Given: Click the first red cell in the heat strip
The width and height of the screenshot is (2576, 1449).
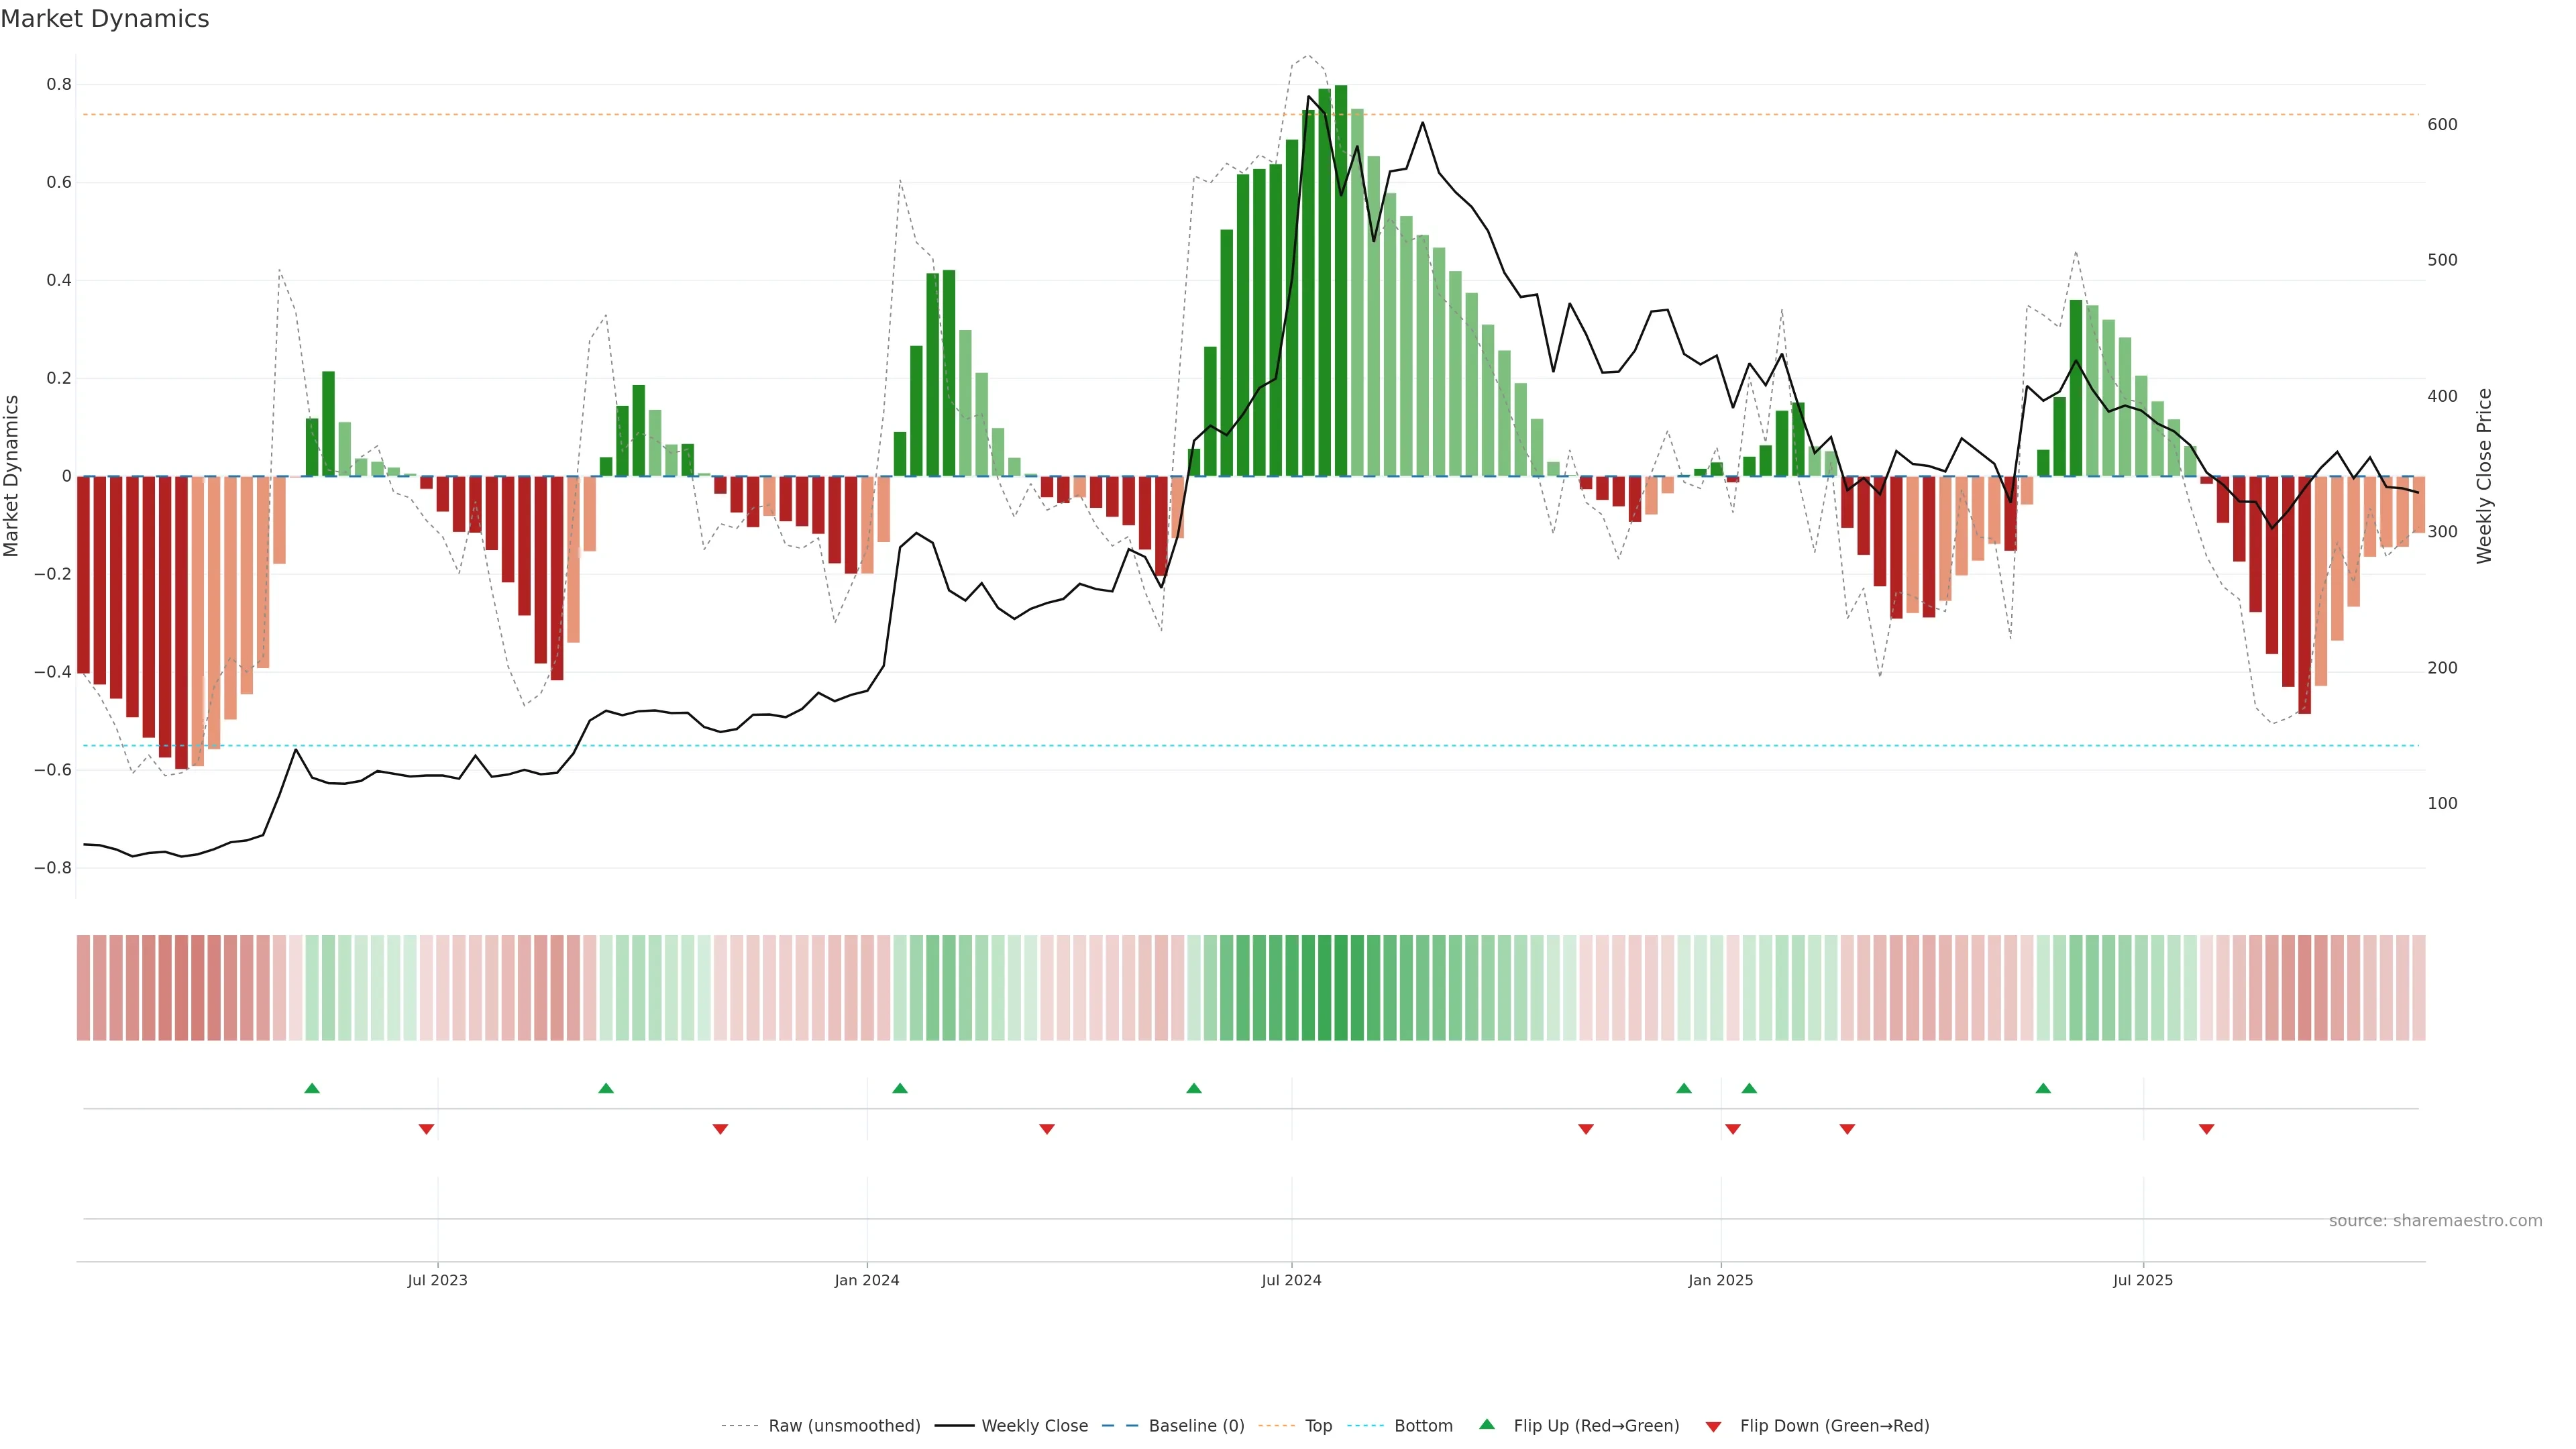Looking at the screenshot, I should point(83,987).
